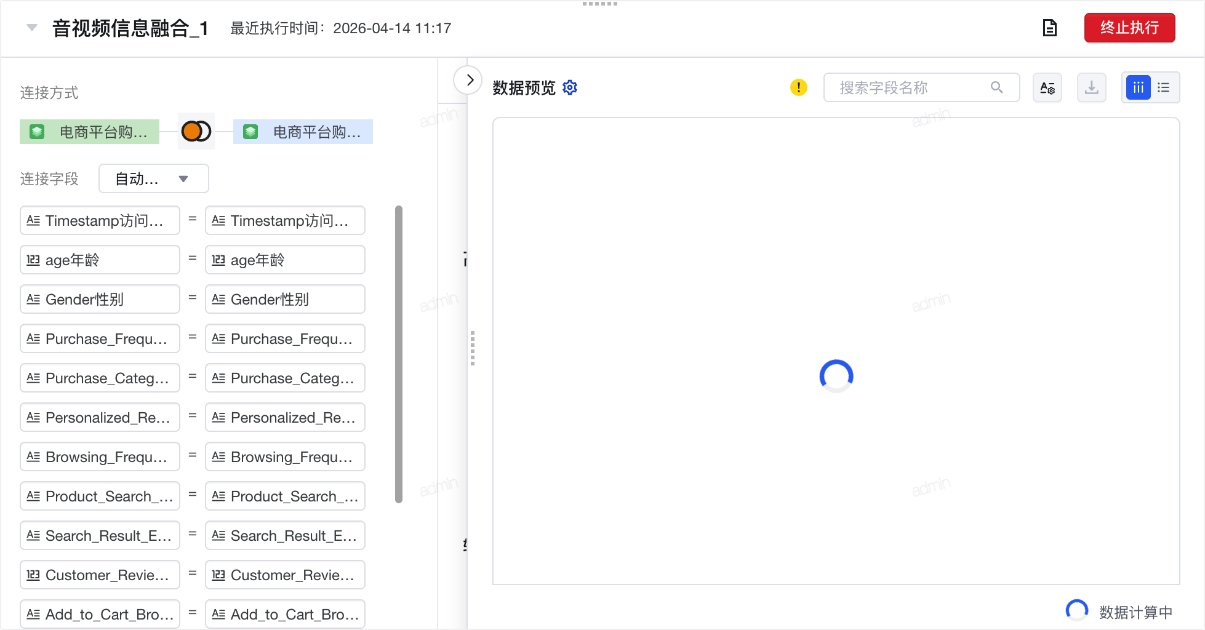This screenshot has height=630, width=1205.
Task: Click number icon of right Customer_Revie field
Action: coord(218,575)
